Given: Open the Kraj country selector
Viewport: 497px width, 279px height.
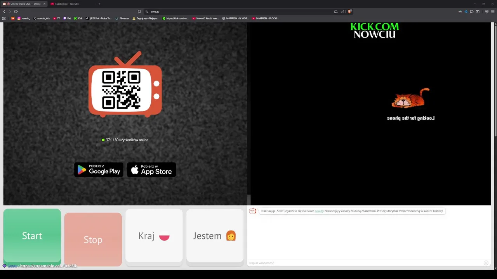Looking at the screenshot, I should click(x=154, y=236).
